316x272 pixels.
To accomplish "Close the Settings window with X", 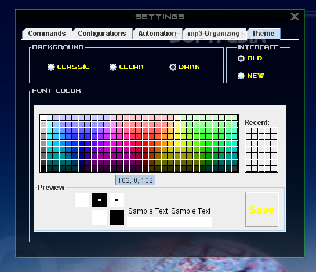I will pyautogui.click(x=295, y=17).
